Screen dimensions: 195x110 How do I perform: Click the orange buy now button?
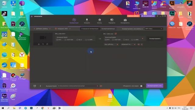(x=133, y=16)
